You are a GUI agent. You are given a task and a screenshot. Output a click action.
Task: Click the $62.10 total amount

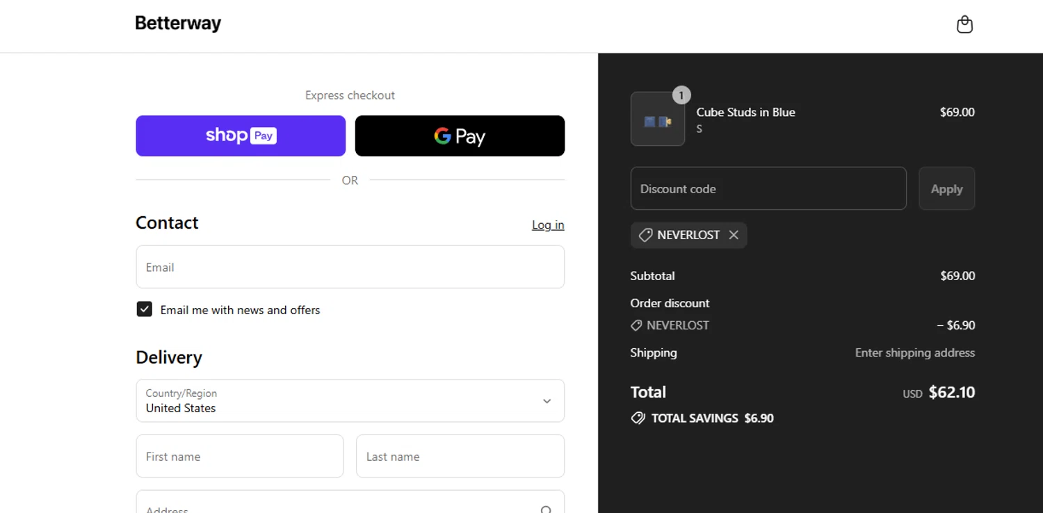click(x=952, y=392)
